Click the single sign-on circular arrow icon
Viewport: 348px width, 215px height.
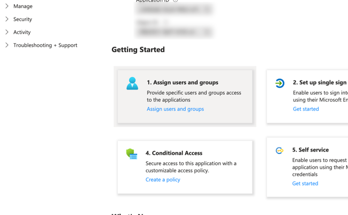[280, 84]
